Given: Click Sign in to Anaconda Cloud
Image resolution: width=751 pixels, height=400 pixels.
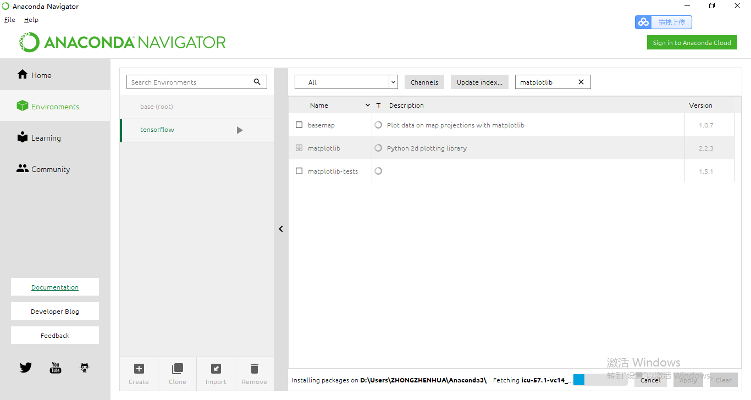Looking at the screenshot, I should click(692, 43).
